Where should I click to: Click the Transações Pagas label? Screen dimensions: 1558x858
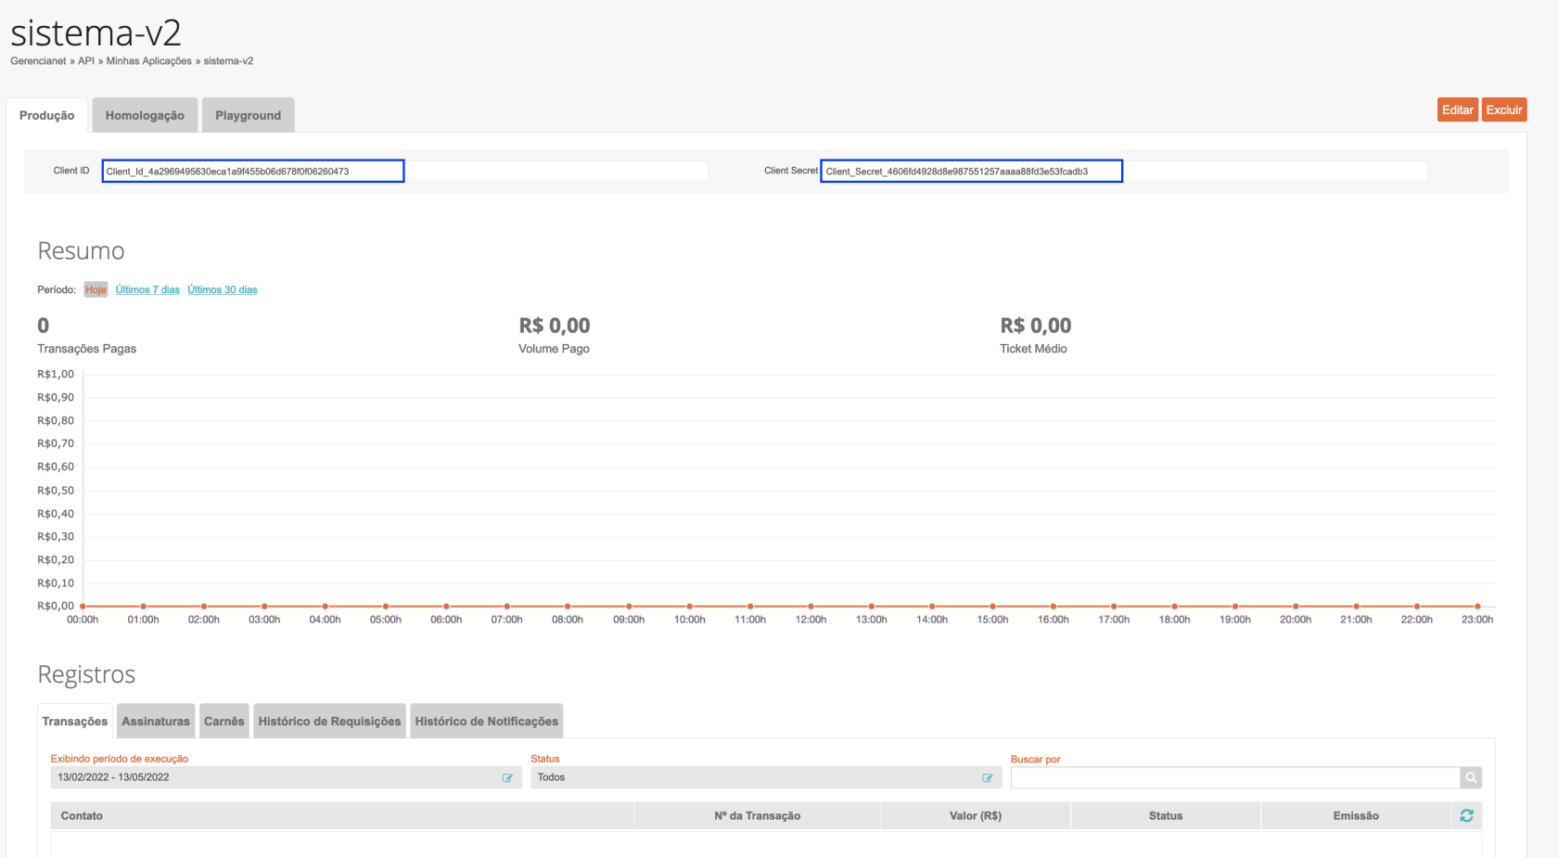coord(86,349)
